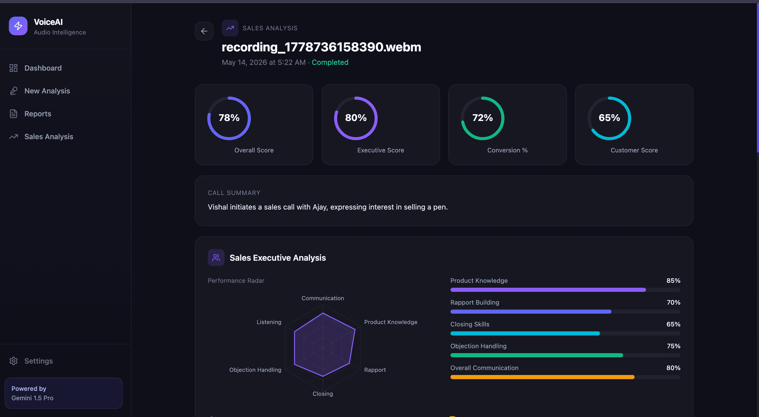The width and height of the screenshot is (759, 417).
Task: Click the 85% Product Knowledge value
Action: [x=673, y=281]
